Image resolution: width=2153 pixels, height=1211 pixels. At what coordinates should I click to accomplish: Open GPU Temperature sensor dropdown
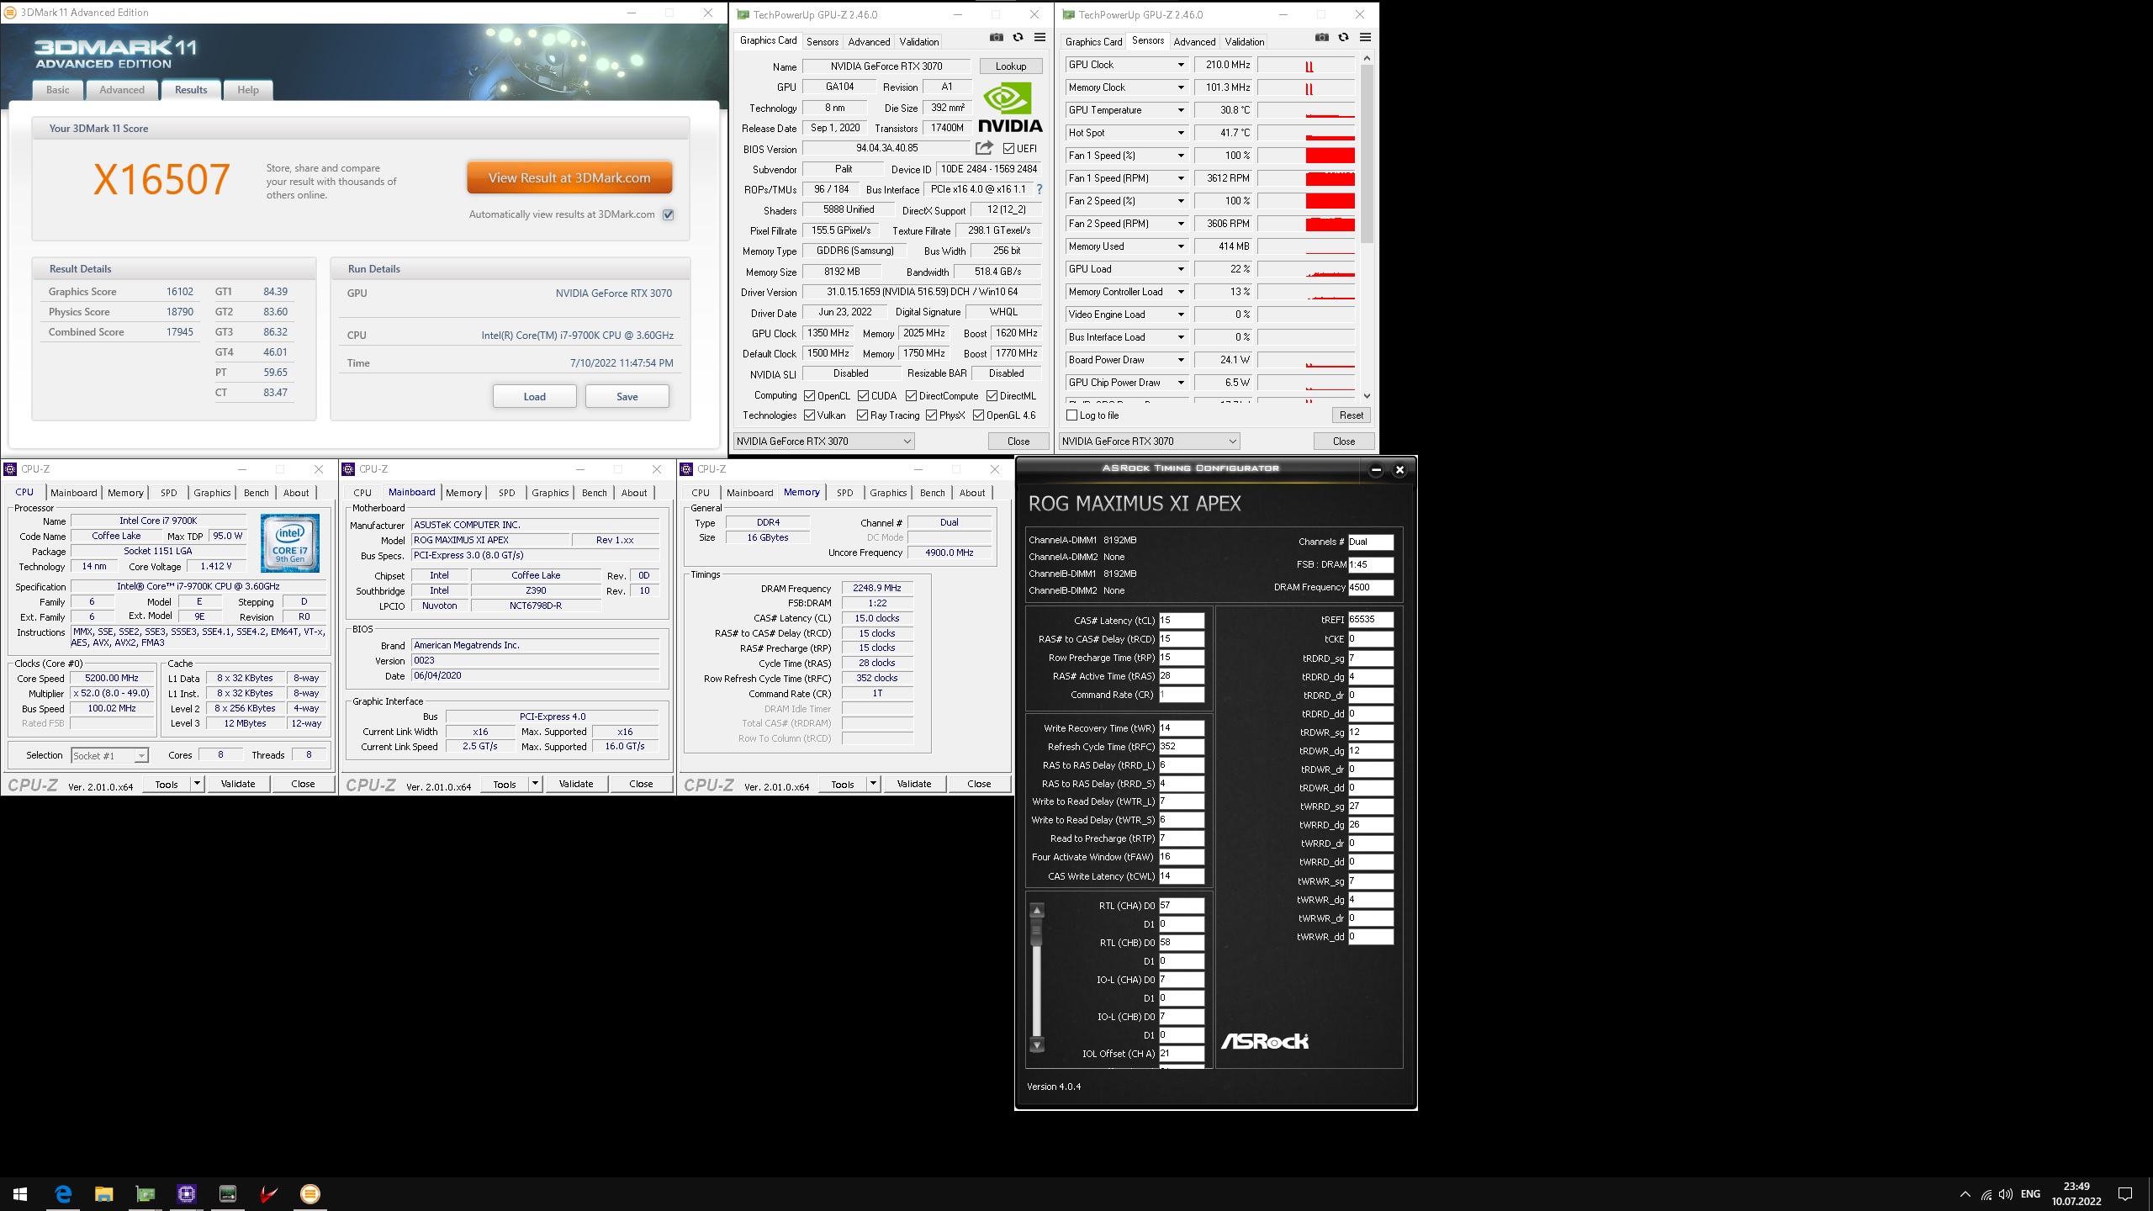point(1180,110)
